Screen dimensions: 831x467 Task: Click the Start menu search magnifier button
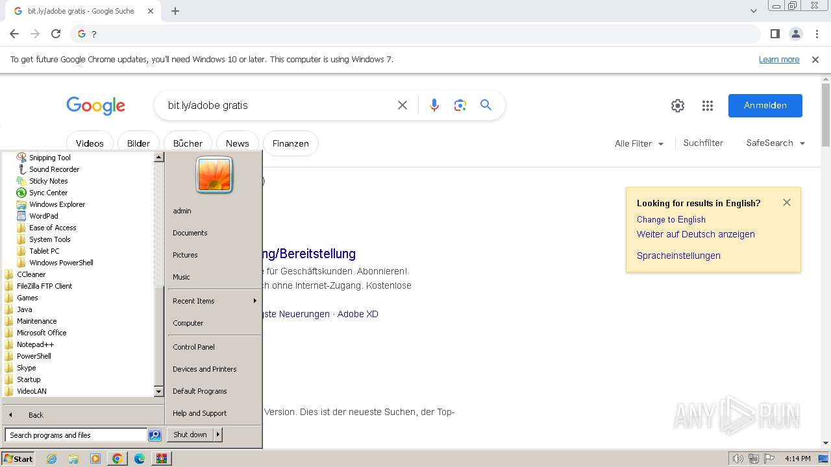pos(155,435)
